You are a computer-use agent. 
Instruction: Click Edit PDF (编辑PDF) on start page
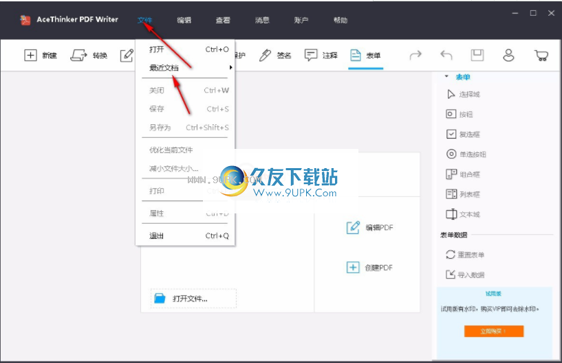click(369, 227)
